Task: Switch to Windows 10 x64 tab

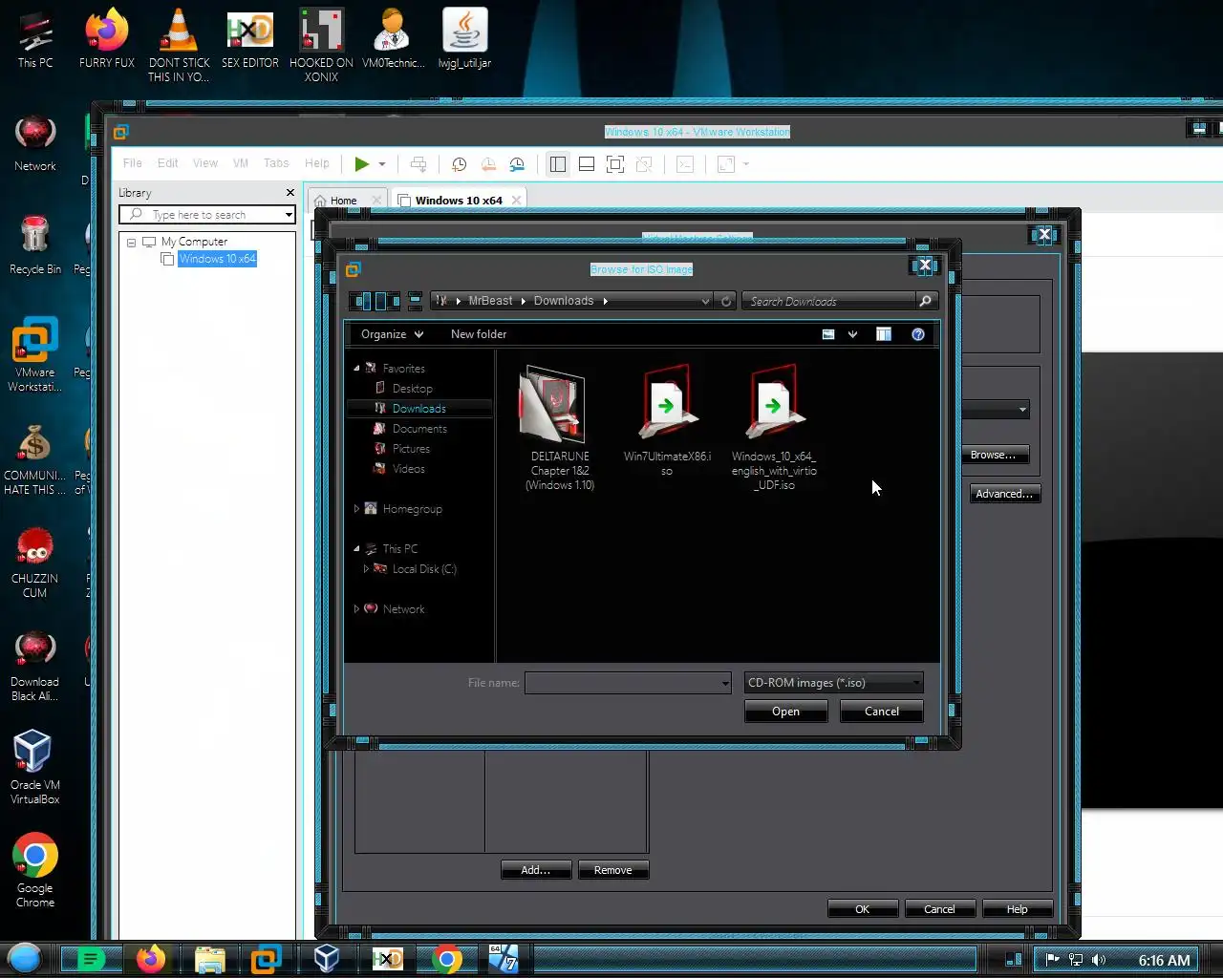Action: (x=459, y=201)
